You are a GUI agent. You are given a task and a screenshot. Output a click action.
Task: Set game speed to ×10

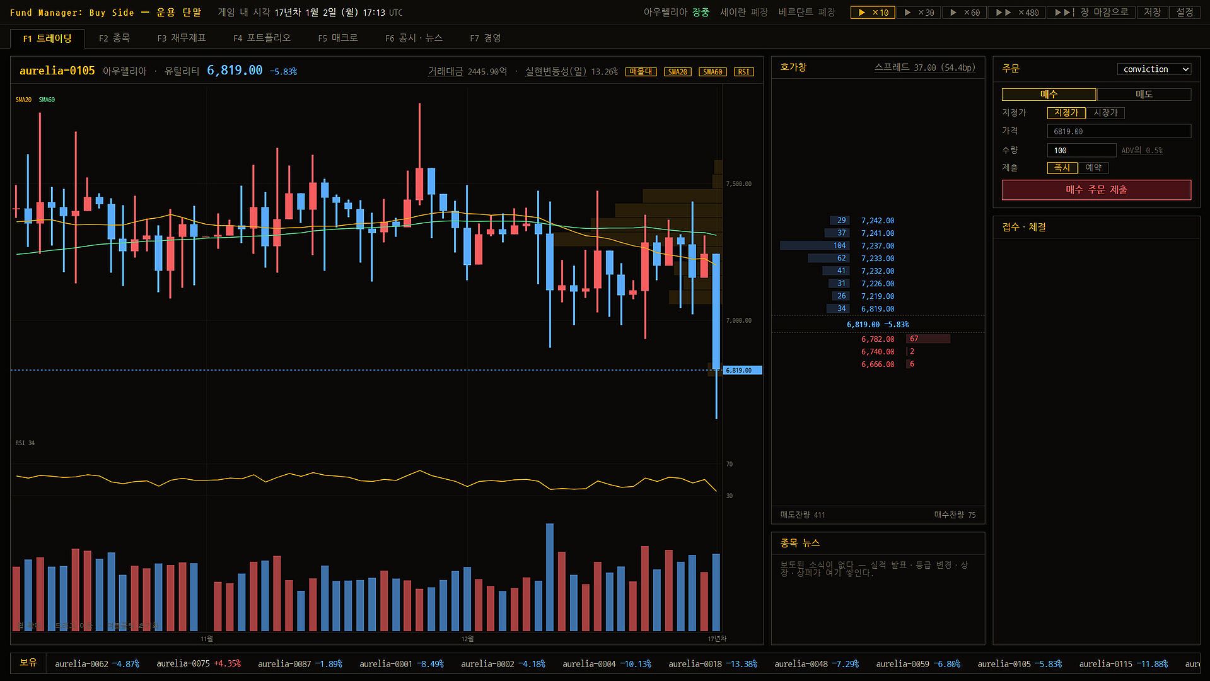(x=873, y=13)
